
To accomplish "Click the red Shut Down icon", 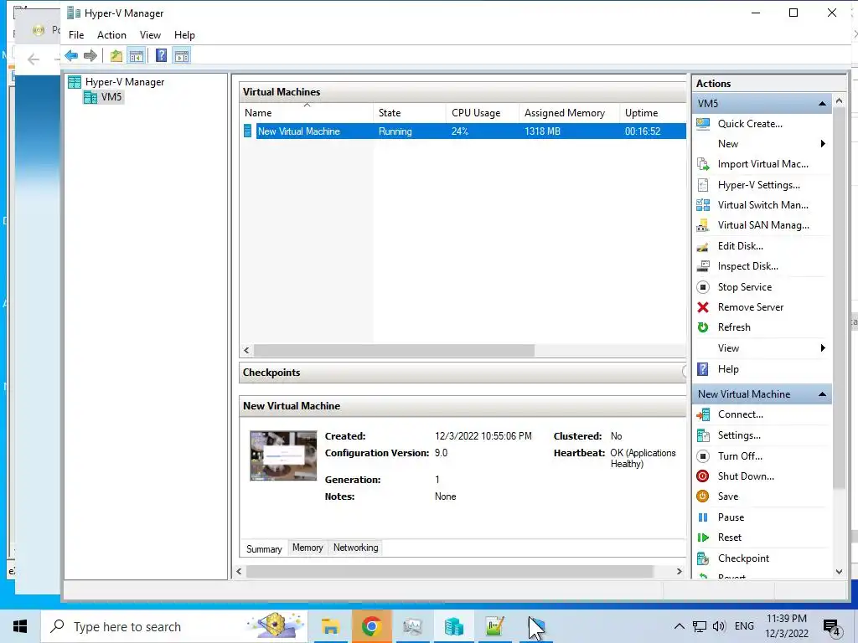I will pyautogui.click(x=703, y=476).
